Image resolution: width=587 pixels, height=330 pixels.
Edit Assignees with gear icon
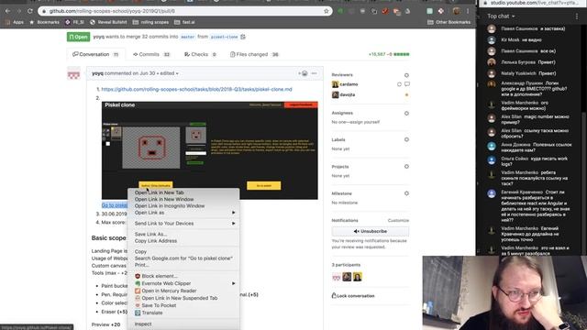[406, 113]
